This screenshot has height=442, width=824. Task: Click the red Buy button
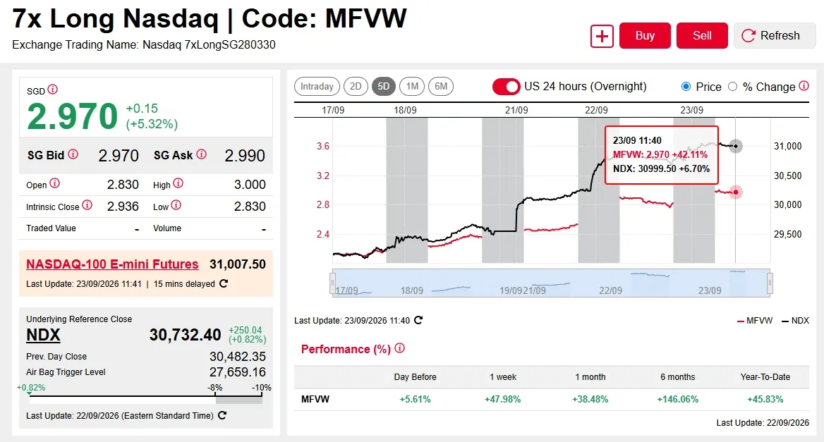click(645, 36)
